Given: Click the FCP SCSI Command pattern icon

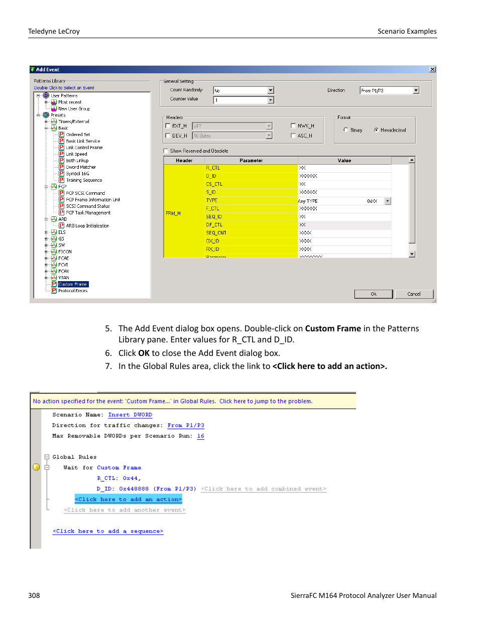Looking at the screenshot, I should 62,193.
